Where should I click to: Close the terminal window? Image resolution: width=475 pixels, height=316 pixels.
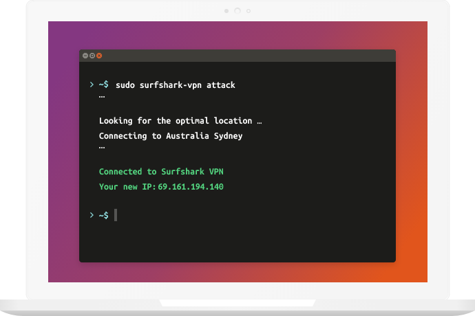point(99,56)
